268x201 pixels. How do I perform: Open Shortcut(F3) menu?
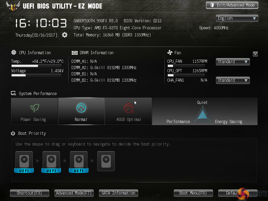tap(30, 193)
